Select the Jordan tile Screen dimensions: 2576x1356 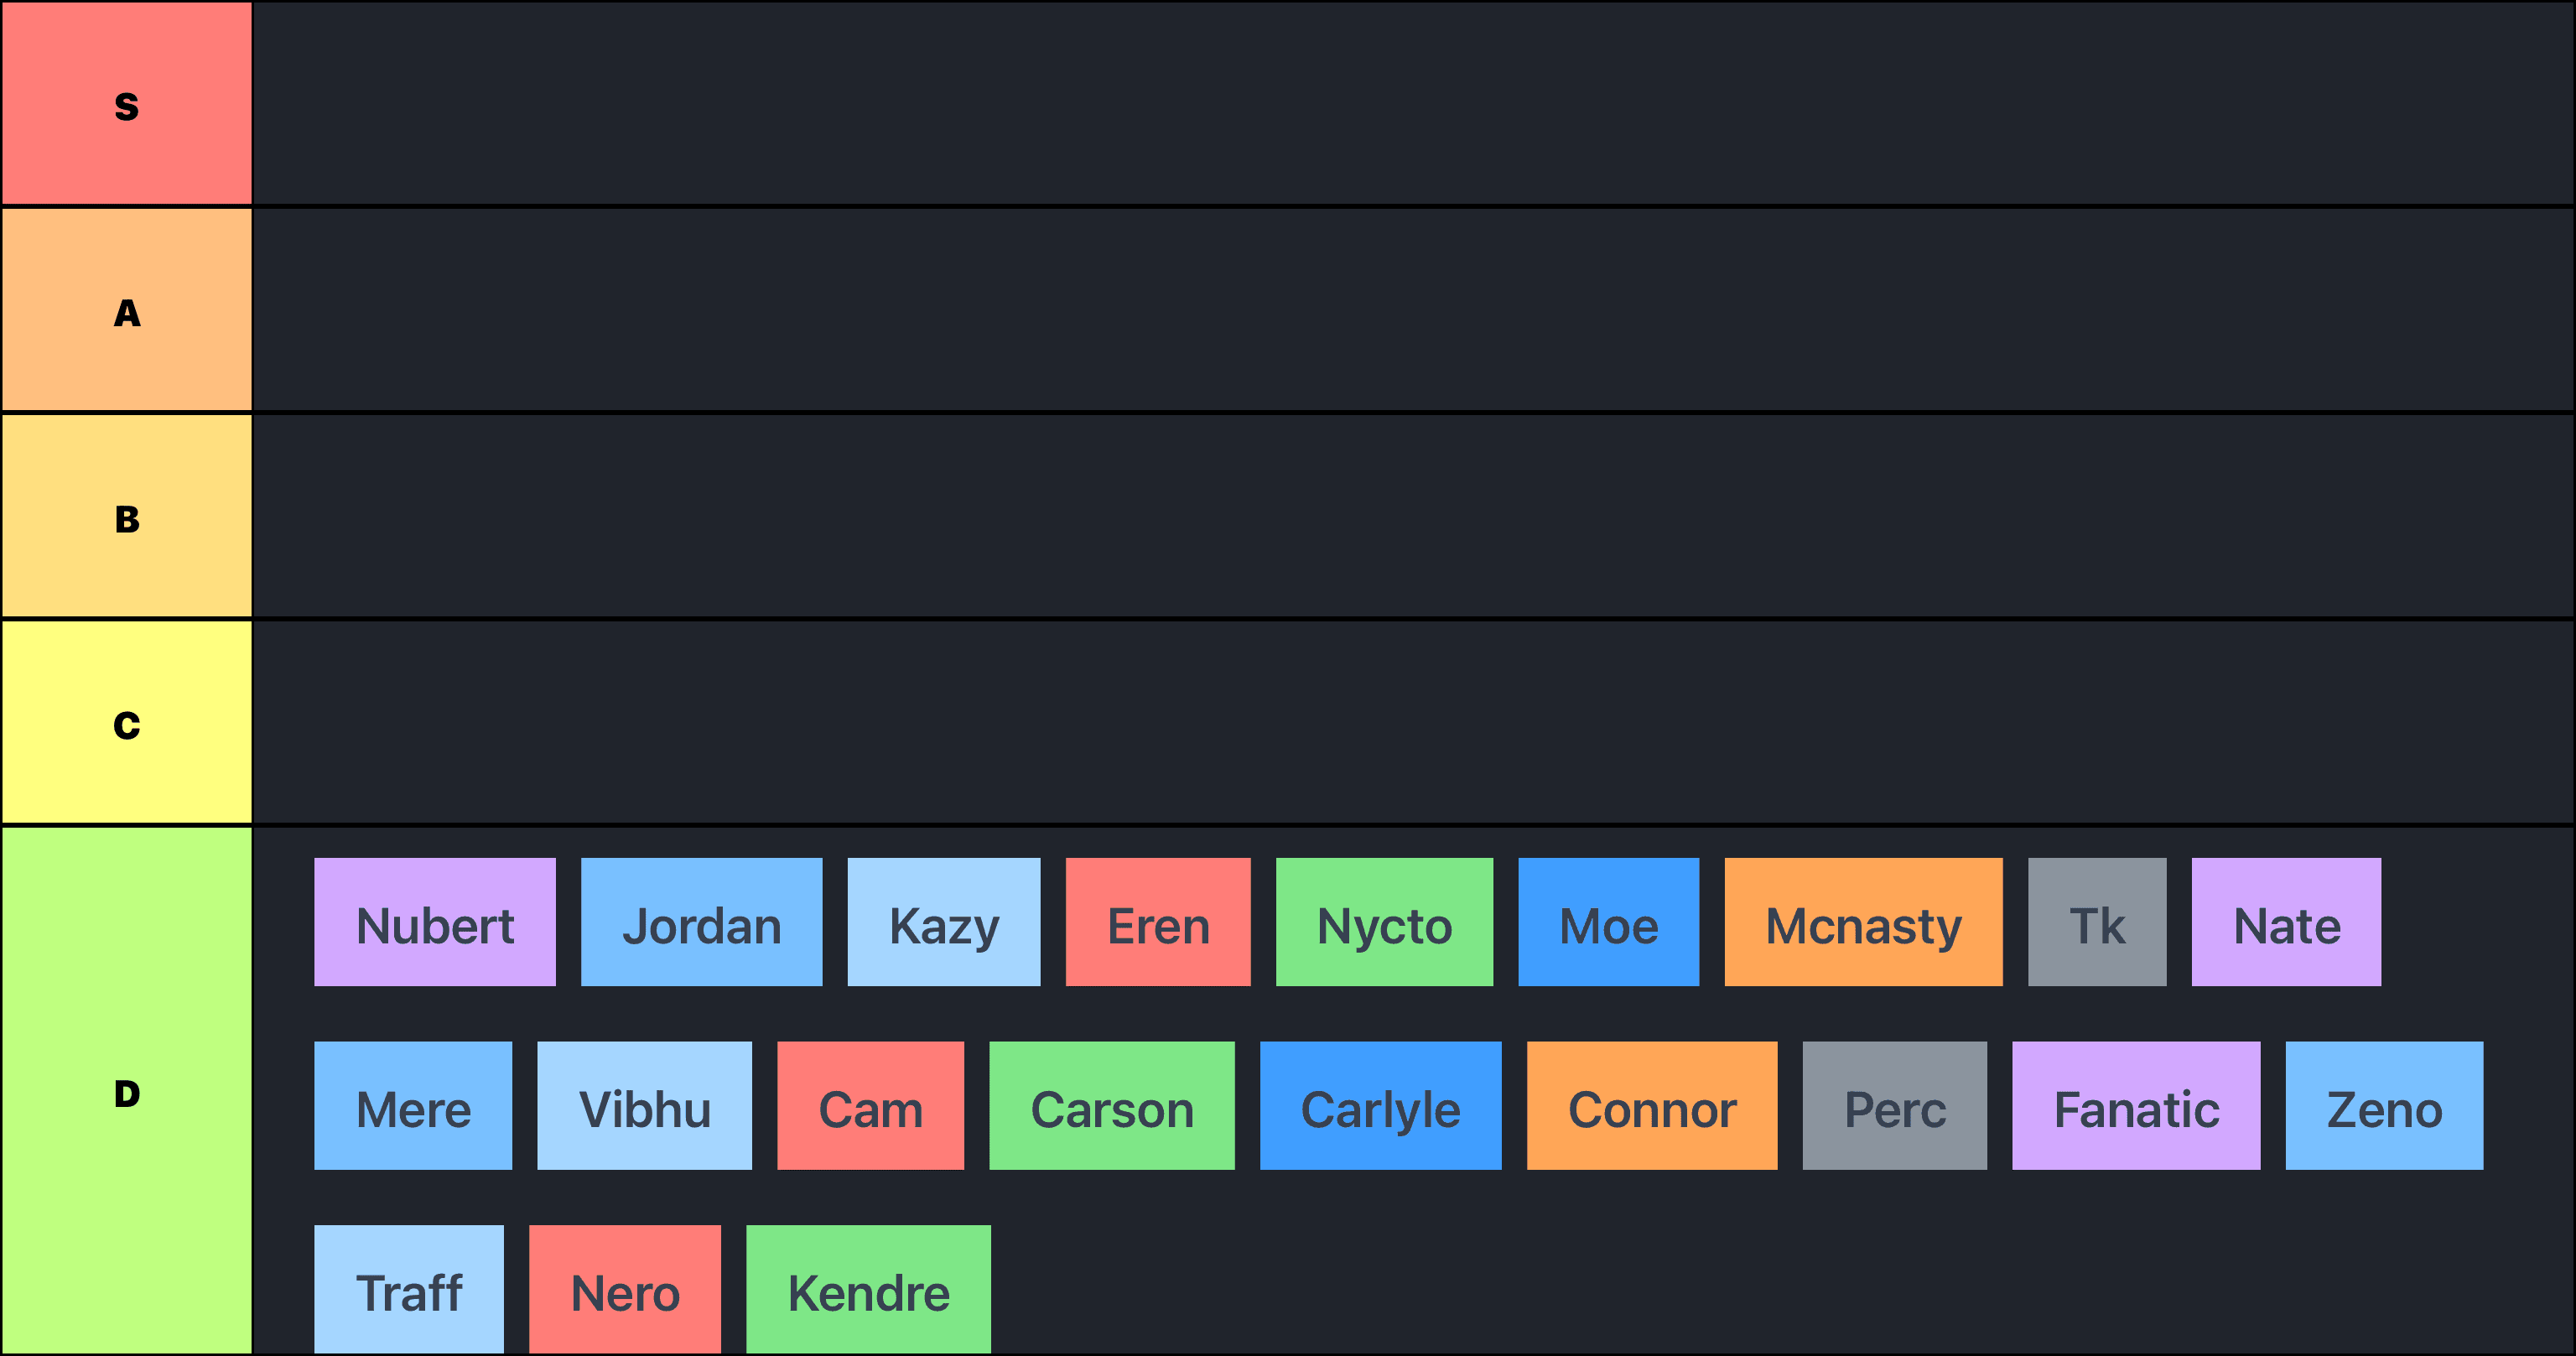pyautogui.click(x=701, y=922)
